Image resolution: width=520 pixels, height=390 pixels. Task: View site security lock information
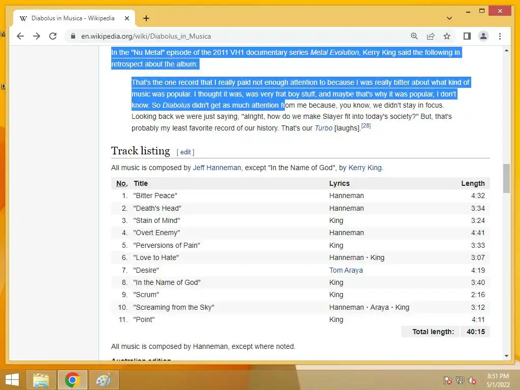pos(73,36)
